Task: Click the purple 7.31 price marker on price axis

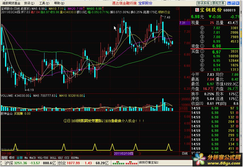Action: (x=185, y=23)
